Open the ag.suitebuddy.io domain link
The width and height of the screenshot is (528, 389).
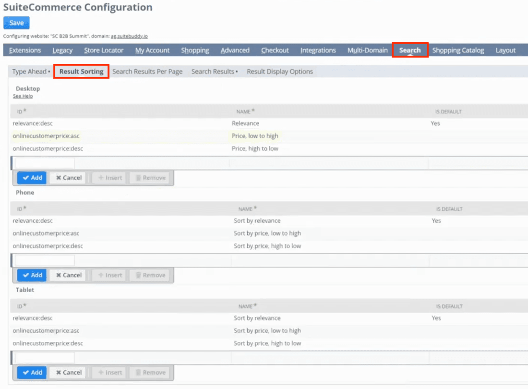click(x=129, y=36)
